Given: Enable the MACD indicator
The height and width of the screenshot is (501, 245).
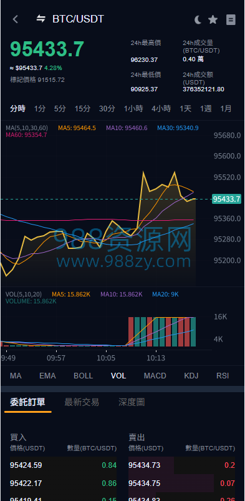Looking at the screenshot, I should click(155, 376).
